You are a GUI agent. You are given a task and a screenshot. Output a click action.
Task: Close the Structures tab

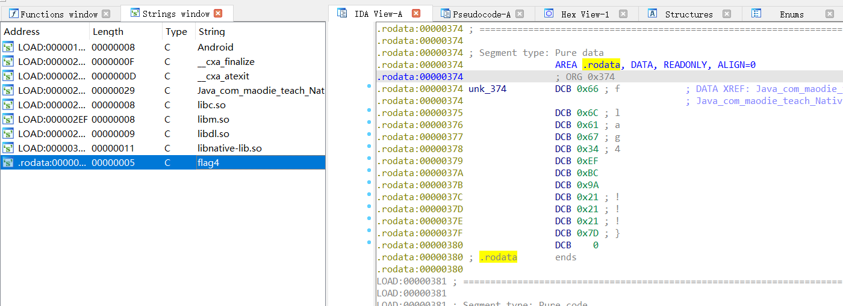click(x=727, y=14)
